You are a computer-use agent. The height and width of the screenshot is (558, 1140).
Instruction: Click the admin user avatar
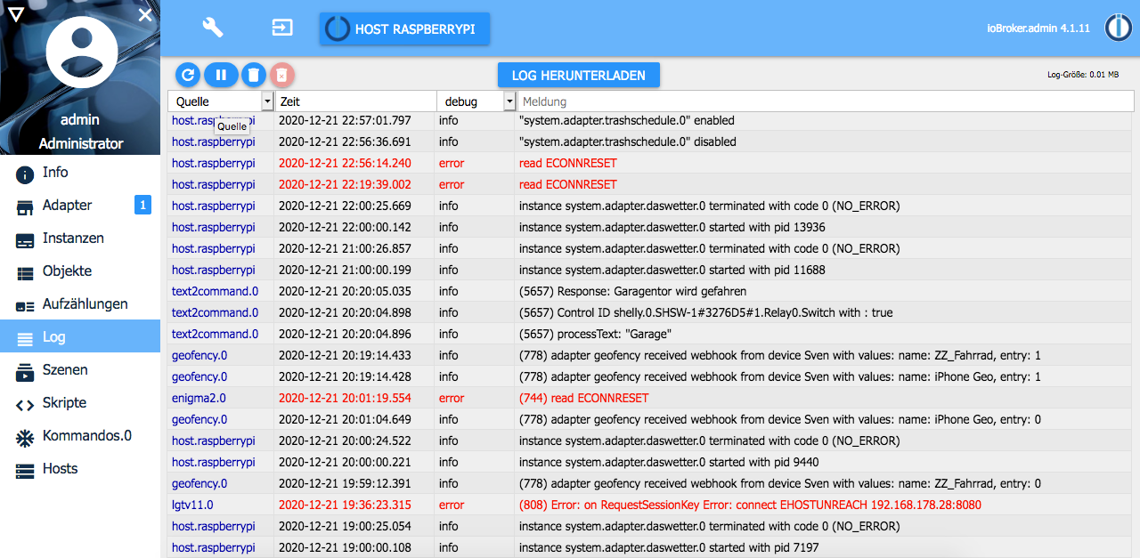coord(80,53)
